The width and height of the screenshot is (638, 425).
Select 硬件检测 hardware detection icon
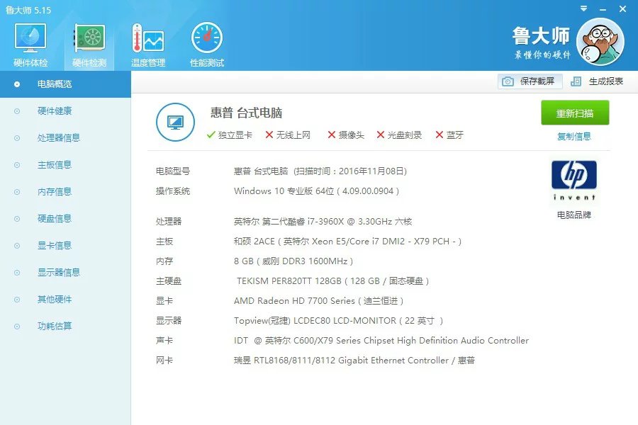89,38
